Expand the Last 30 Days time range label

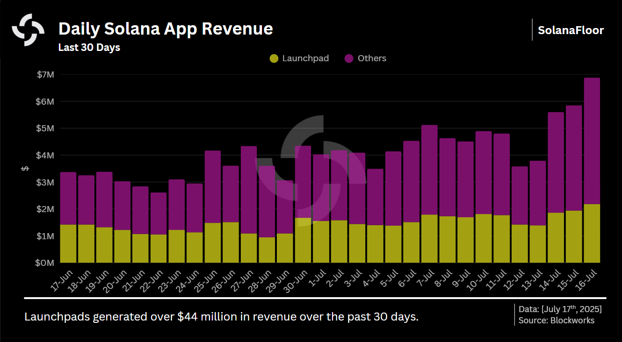click(x=89, y=47)
